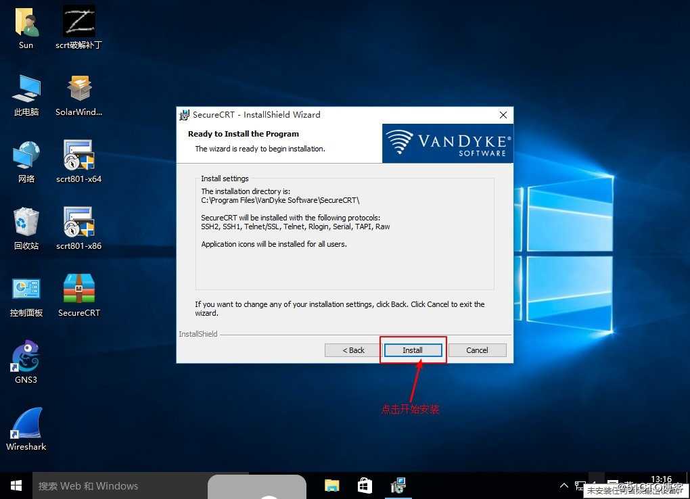Open the Sun user folder icon
Image resolution: width=690 pixels, height=499 pixels.
pos(26,27)
